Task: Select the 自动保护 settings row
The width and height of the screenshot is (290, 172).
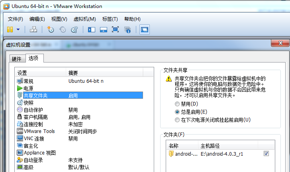Action: [80, 110]
